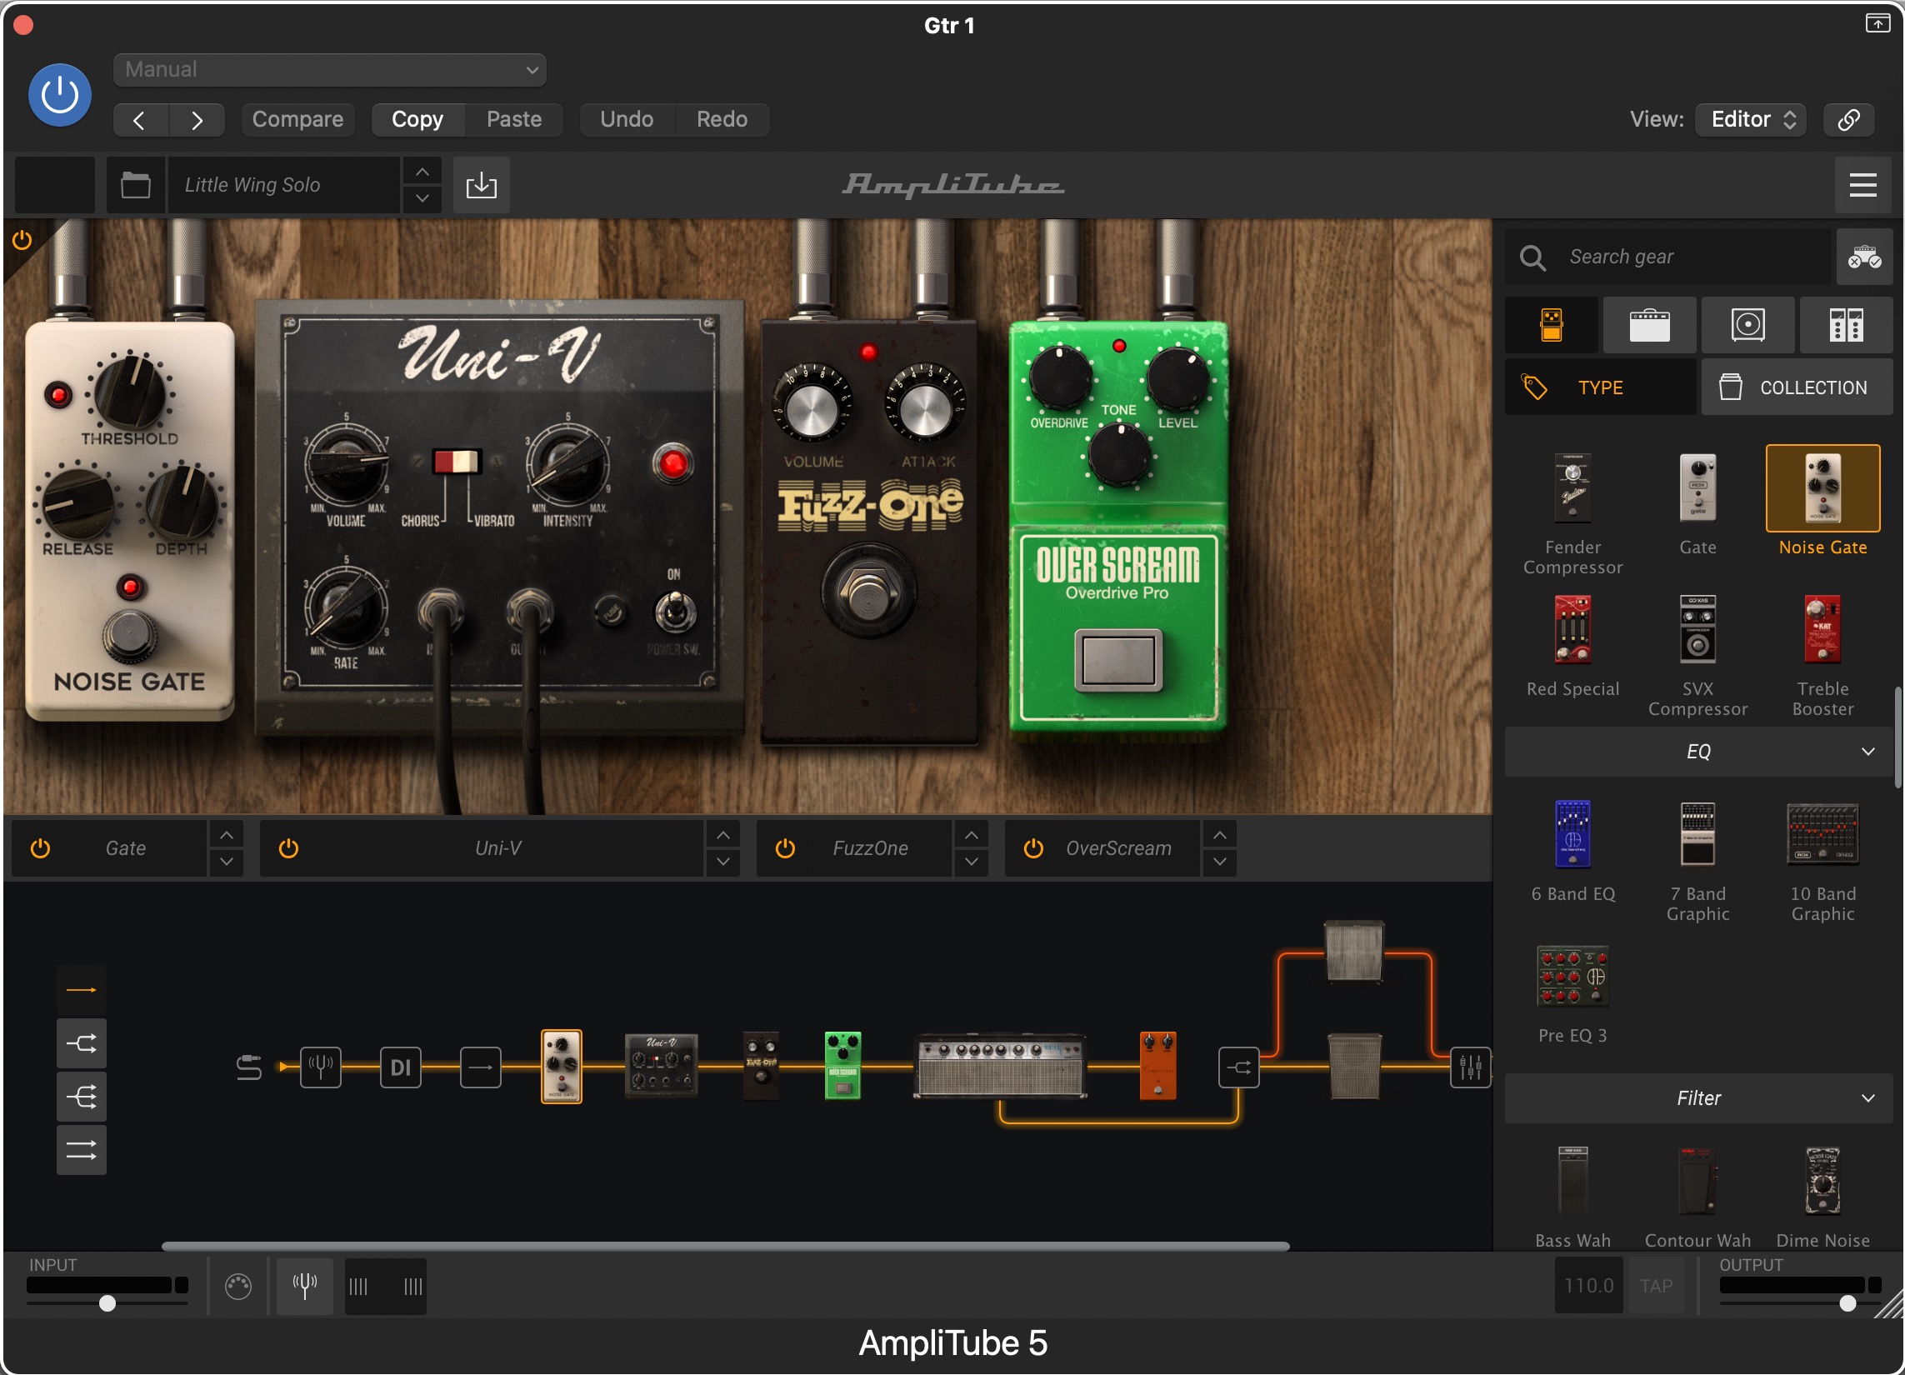The height and width of the screenshot is (1375, 1905).
Task: Select the cabinets speaker gear tab
Action: 1748,325
